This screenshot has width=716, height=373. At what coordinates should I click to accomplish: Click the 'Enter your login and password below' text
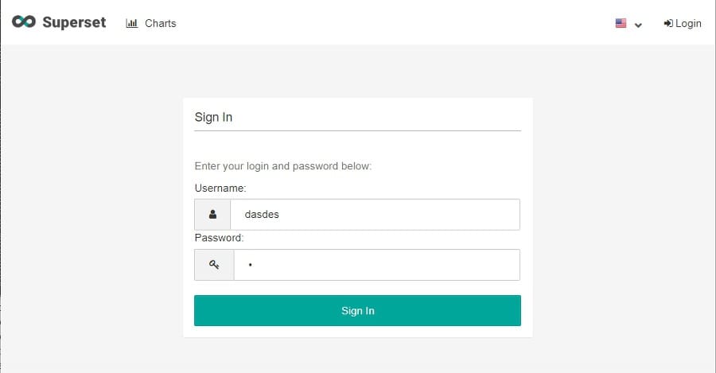(x=283, y=166)
